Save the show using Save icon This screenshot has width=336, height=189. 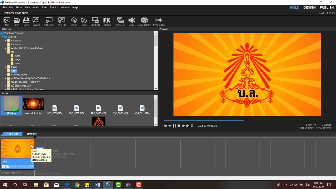click(x=26, y=22)
